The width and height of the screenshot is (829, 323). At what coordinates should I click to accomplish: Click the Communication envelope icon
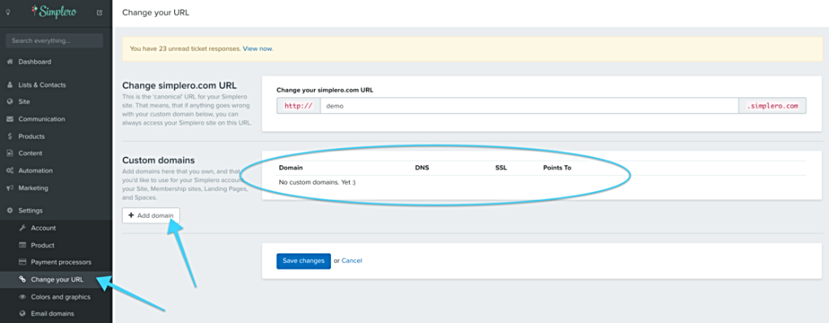tap(10, 120)
